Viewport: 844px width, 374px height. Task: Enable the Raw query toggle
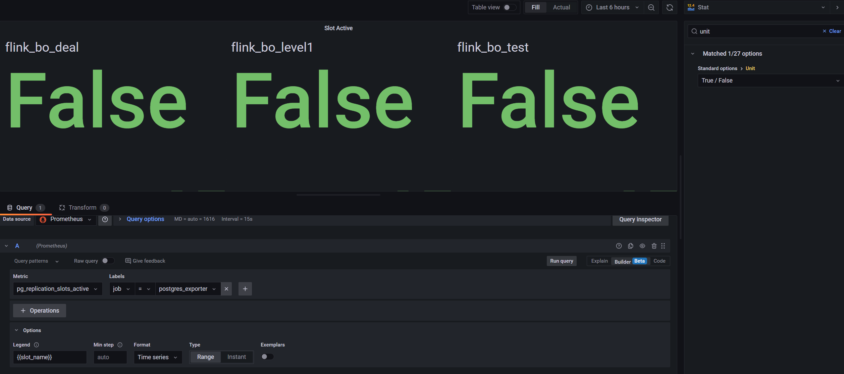click(x=108, y=261)
